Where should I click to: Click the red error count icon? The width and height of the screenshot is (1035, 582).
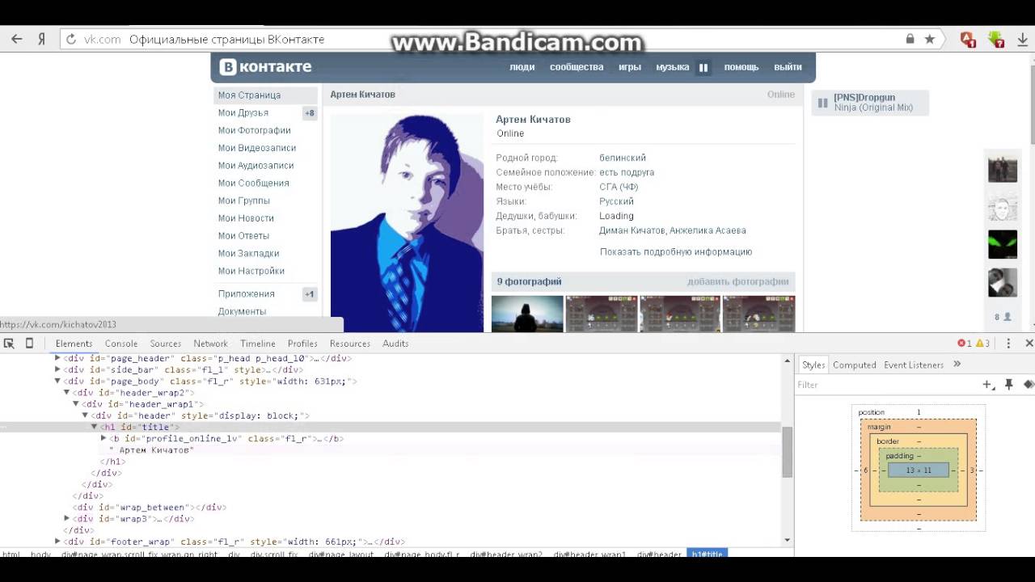click(x=962, y=344)
